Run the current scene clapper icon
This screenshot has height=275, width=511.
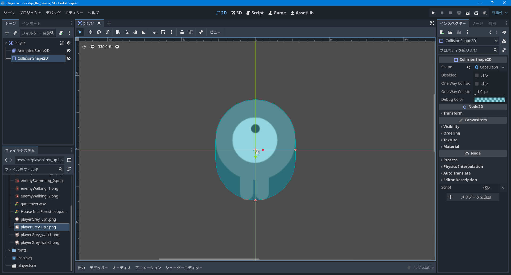point(468,13)
